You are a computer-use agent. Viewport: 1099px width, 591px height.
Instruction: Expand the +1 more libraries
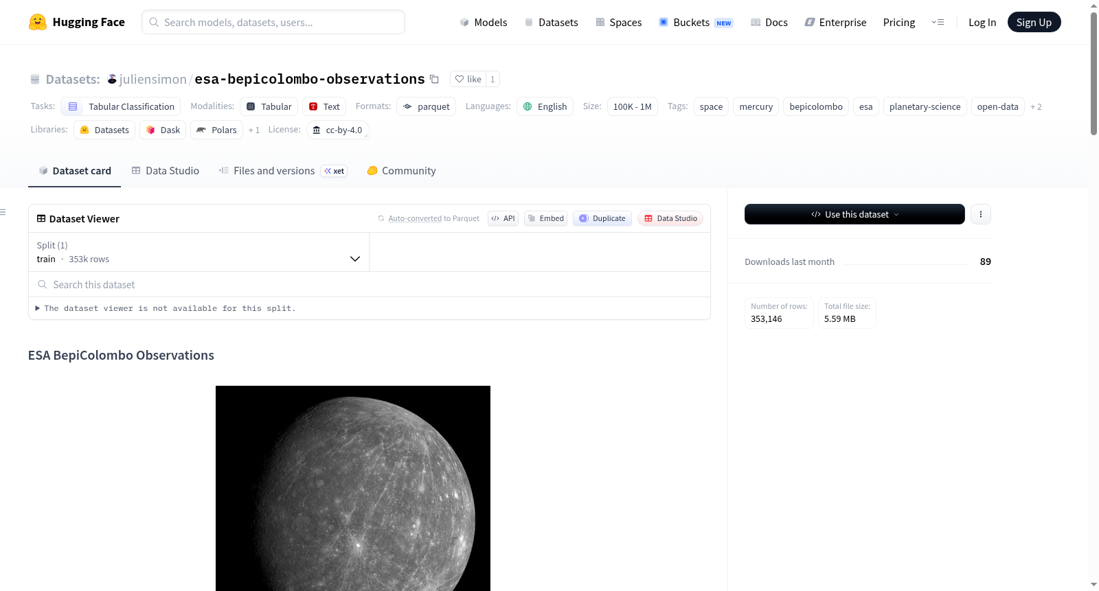[254, 130]
